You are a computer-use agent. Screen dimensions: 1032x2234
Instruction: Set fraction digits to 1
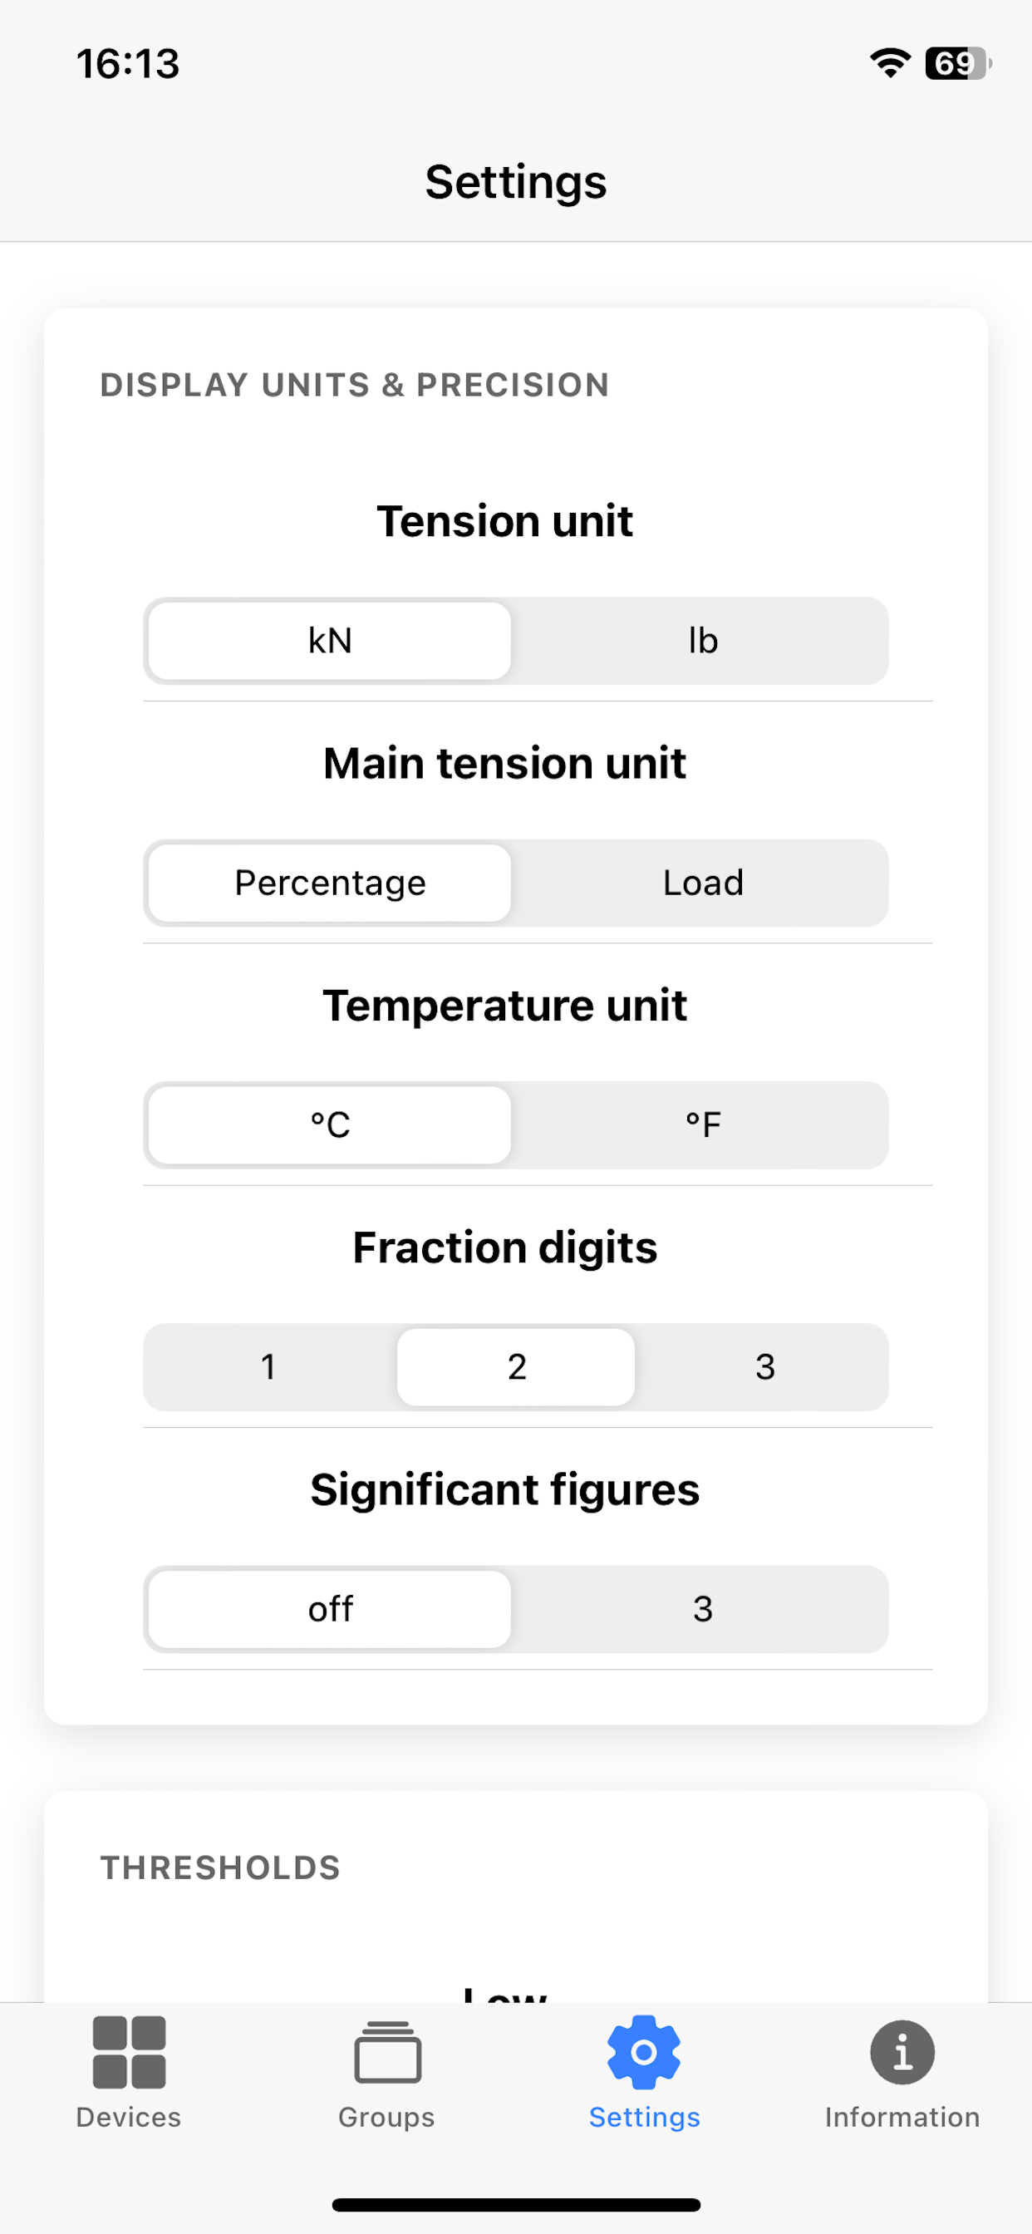(x=268, y=1367)
